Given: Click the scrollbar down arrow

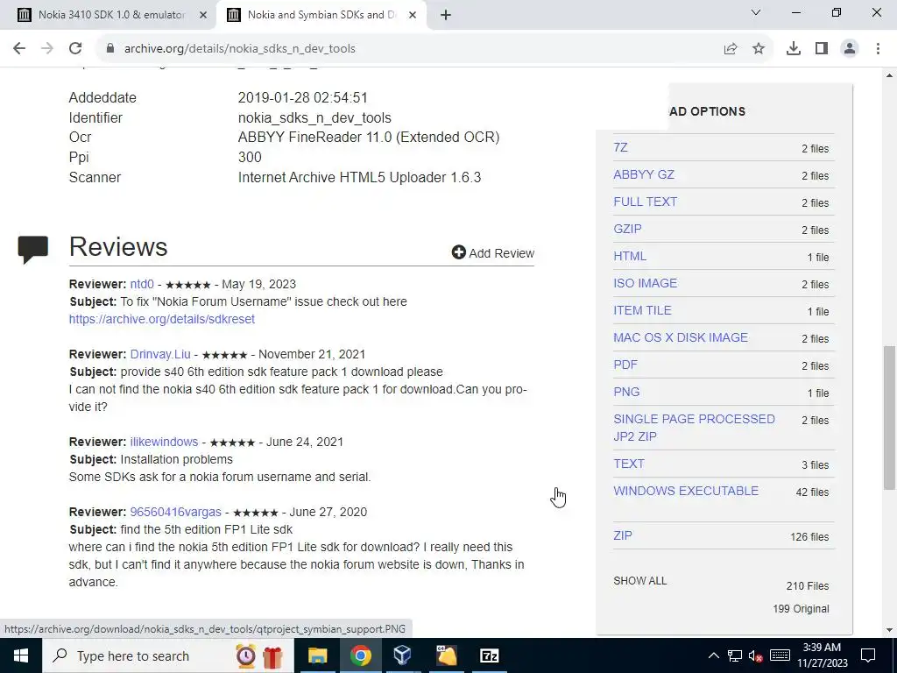Looking at the screenshot, I should tap(889, 630).
